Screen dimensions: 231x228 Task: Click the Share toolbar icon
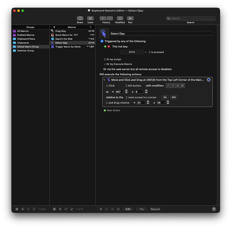pos(80,18)
